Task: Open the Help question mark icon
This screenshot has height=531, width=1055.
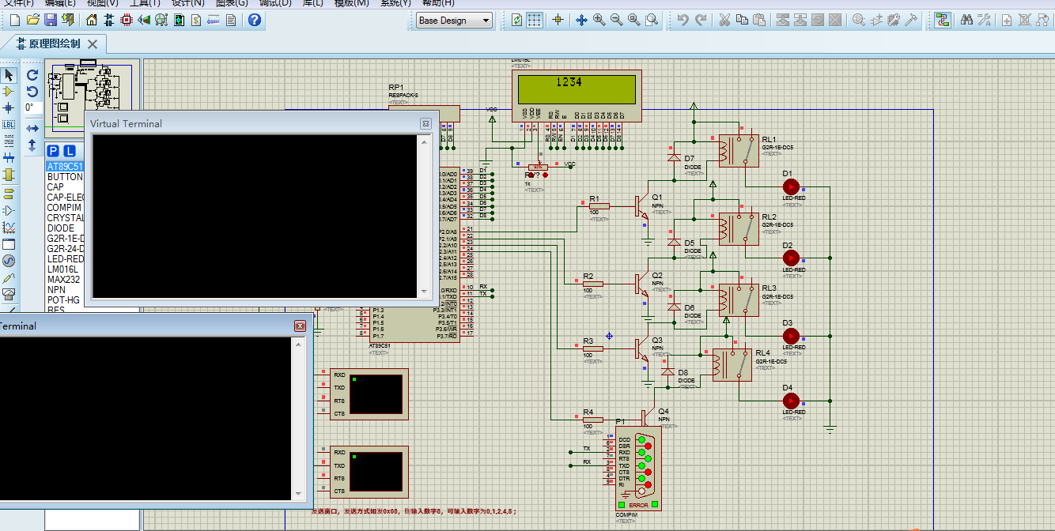Action: tap(255, 20)
